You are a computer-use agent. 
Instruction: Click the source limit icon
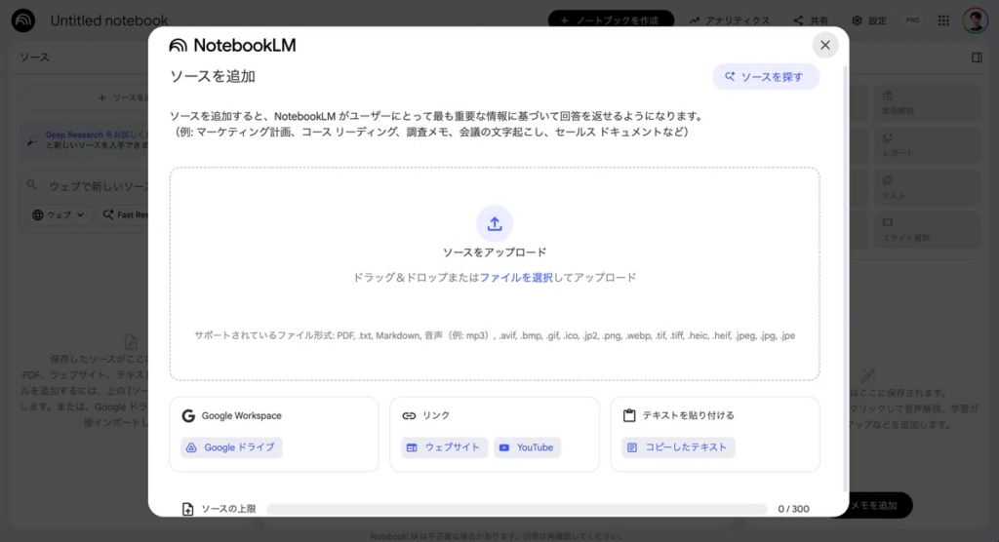188,509
